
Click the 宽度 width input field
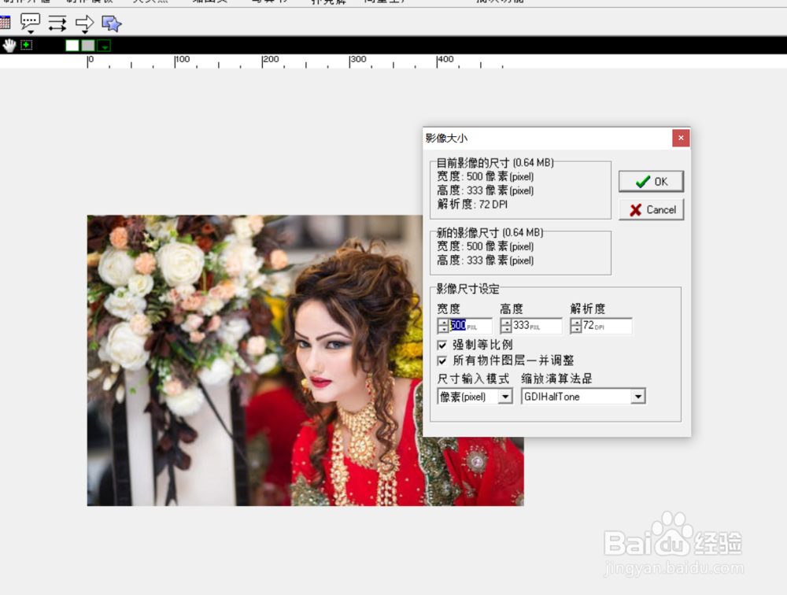471,326
